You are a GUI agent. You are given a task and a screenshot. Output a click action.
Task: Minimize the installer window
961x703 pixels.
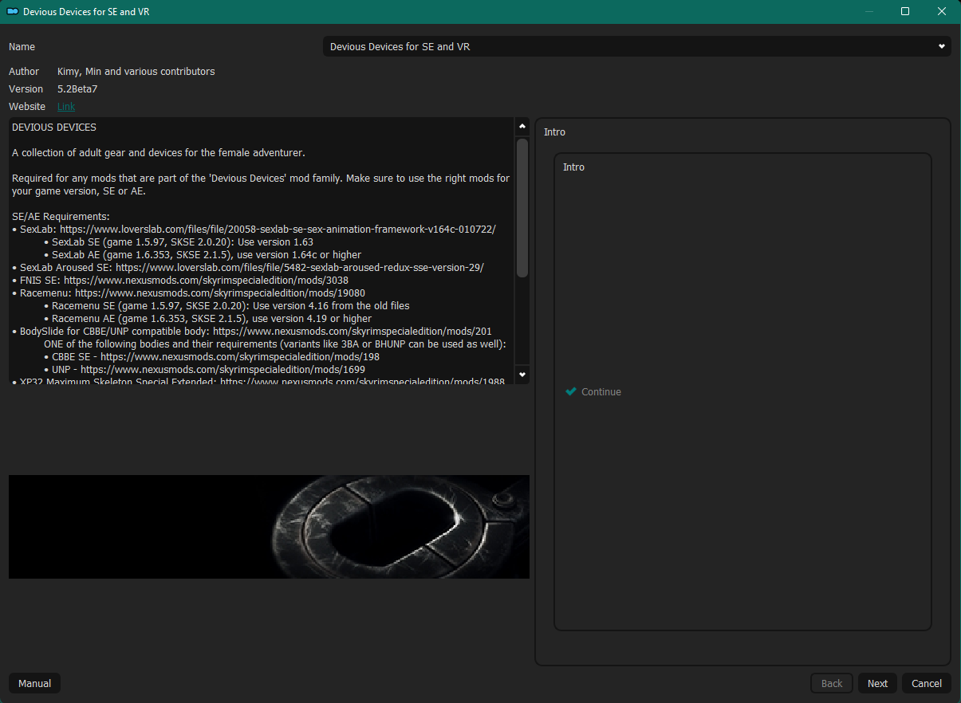point(868,12)
